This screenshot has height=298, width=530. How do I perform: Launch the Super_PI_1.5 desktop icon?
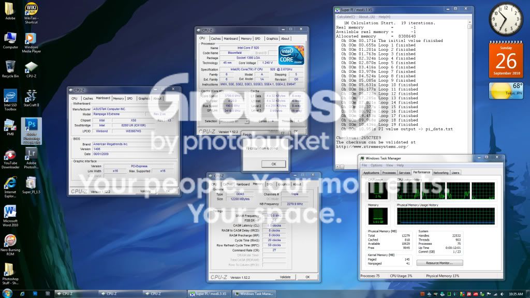coord(31,185)
